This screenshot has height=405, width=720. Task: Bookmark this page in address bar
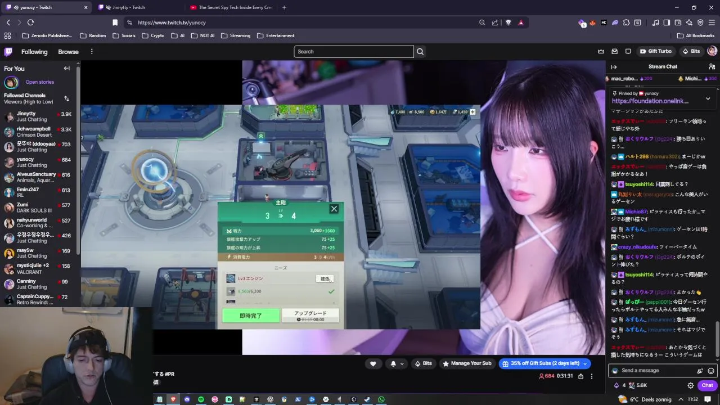[115, 22]
